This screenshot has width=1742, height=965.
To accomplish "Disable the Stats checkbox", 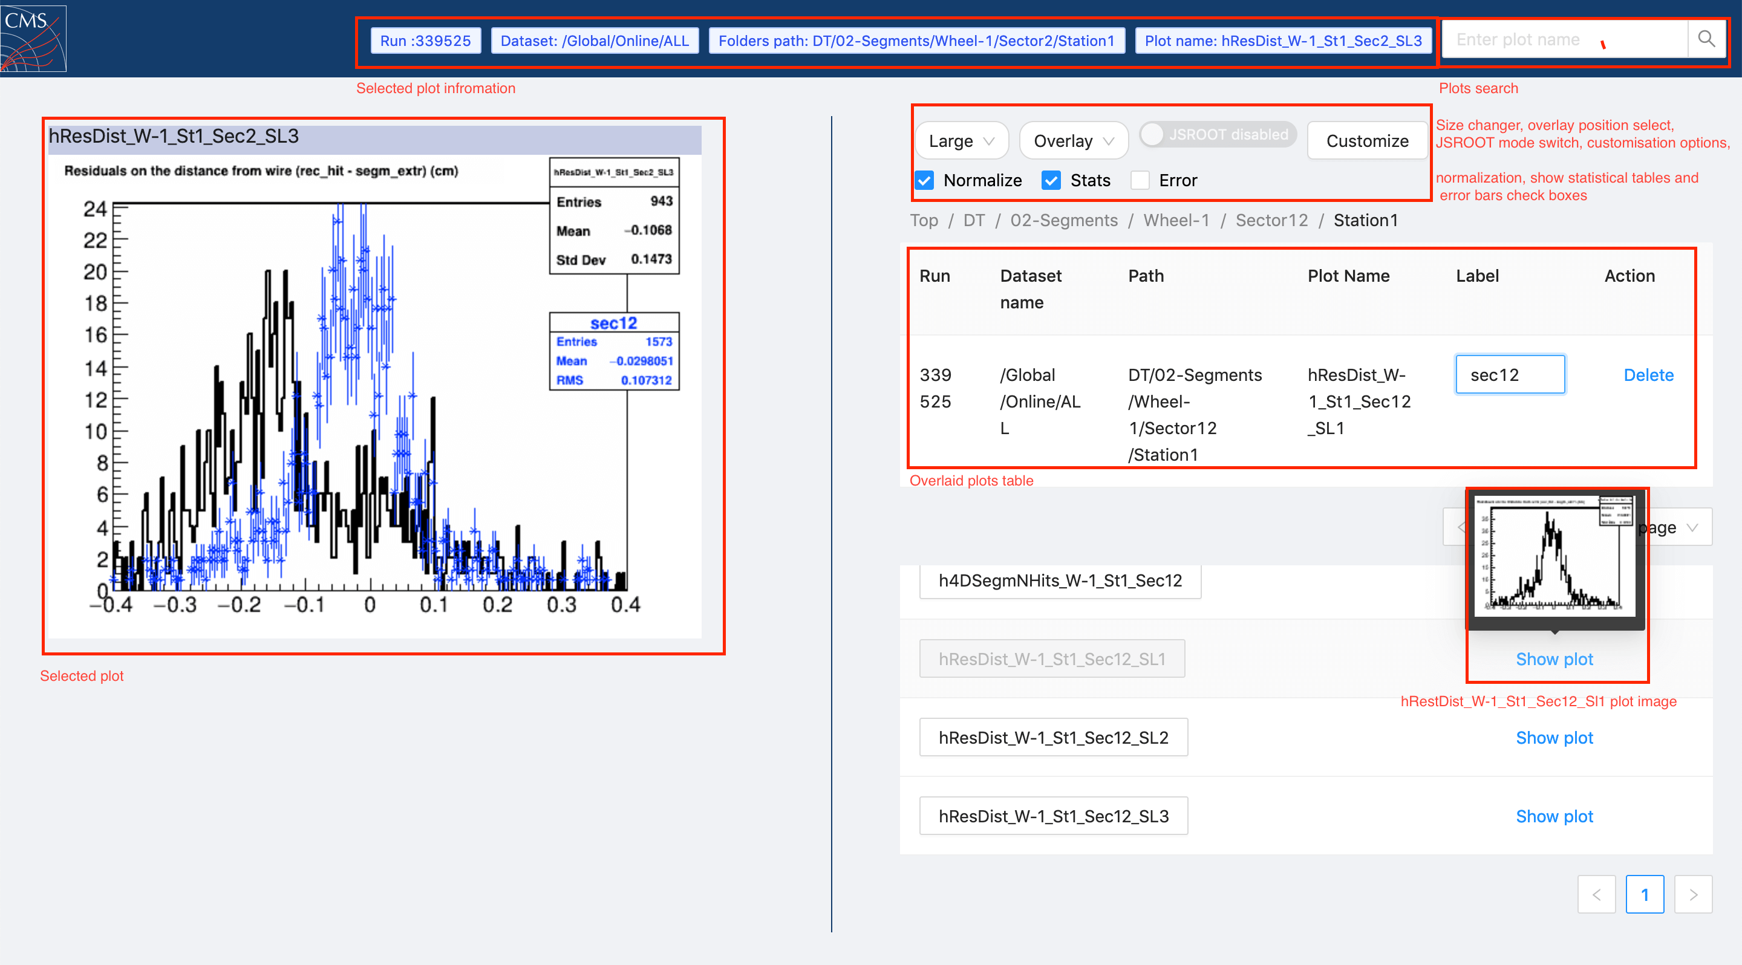I will pos(1051,180).
